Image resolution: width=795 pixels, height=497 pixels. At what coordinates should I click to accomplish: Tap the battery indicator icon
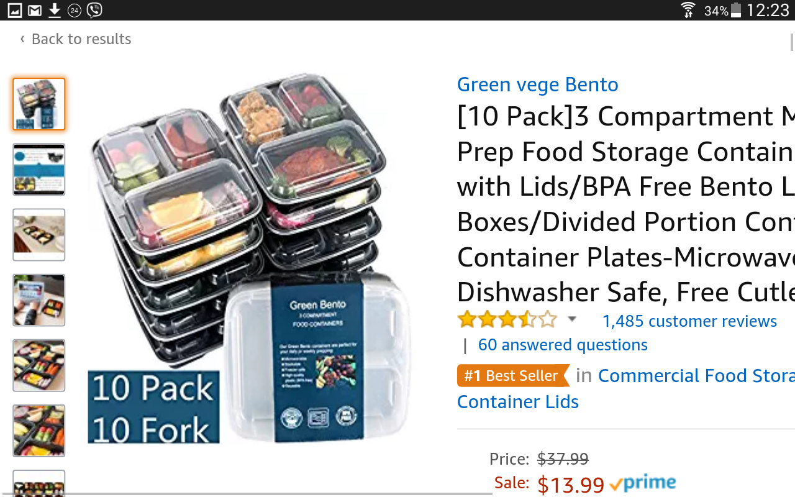[736, 10]
